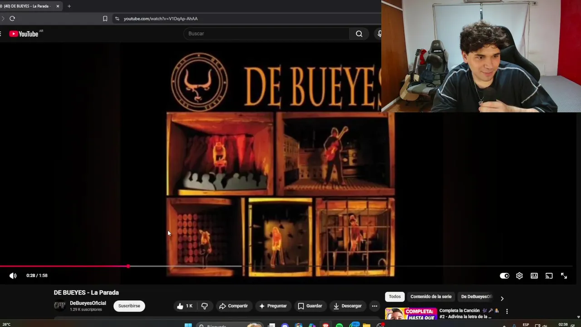Screen dimensions: 581x327
Task: Open Discord from the taskbar
Action: [285, 325]
